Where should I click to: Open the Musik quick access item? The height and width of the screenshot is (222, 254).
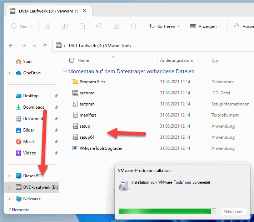coord(25,142)
